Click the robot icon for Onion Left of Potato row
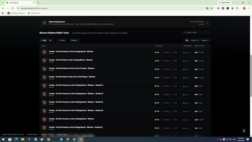This screenshot has width=252, height=142. tap(44, 78)
